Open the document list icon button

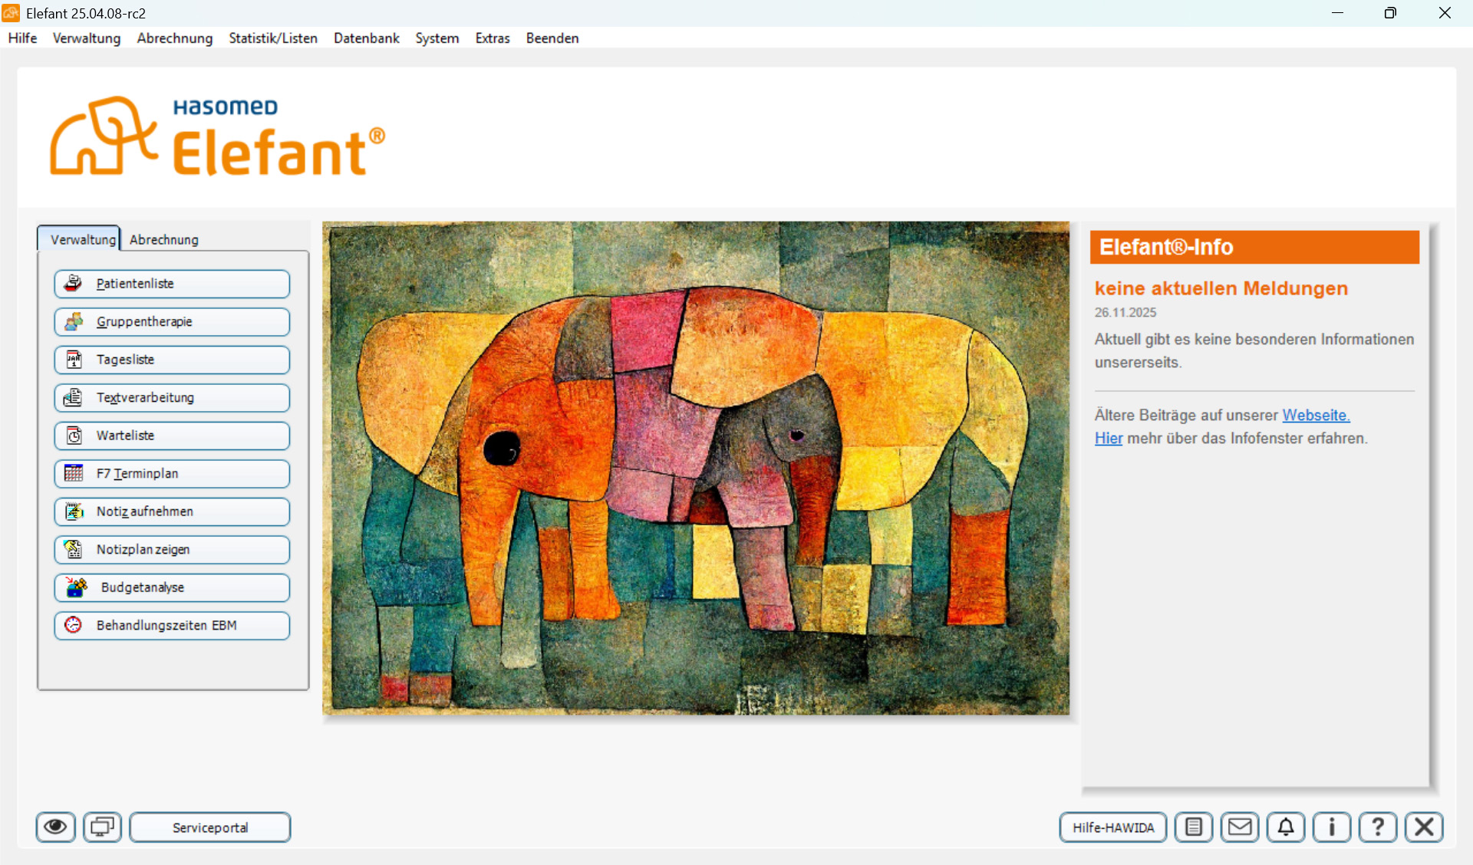click(1193, 827)
